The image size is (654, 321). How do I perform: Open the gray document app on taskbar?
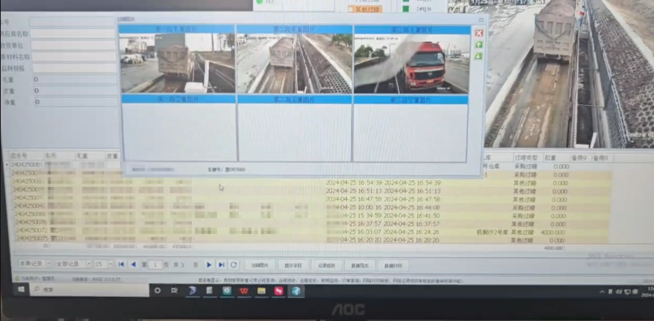[209, 291]
